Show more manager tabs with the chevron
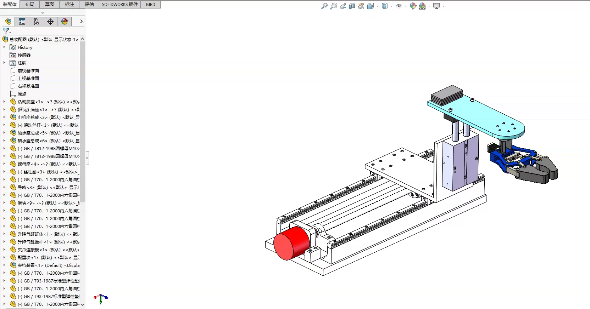Image resolution: width=590 pixels, height=309 pixels. click(81, 21)
